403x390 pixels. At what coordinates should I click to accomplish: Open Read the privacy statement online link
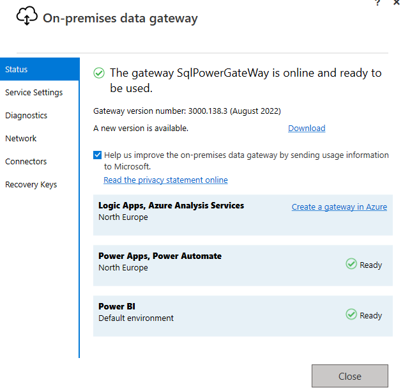click(x=165, y=180)
